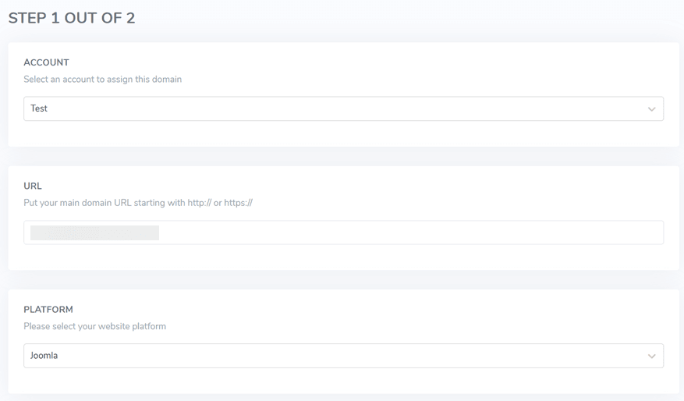684x401 pixels.
Task: Click the PLATFORM section label
Action: coord(48,310)
